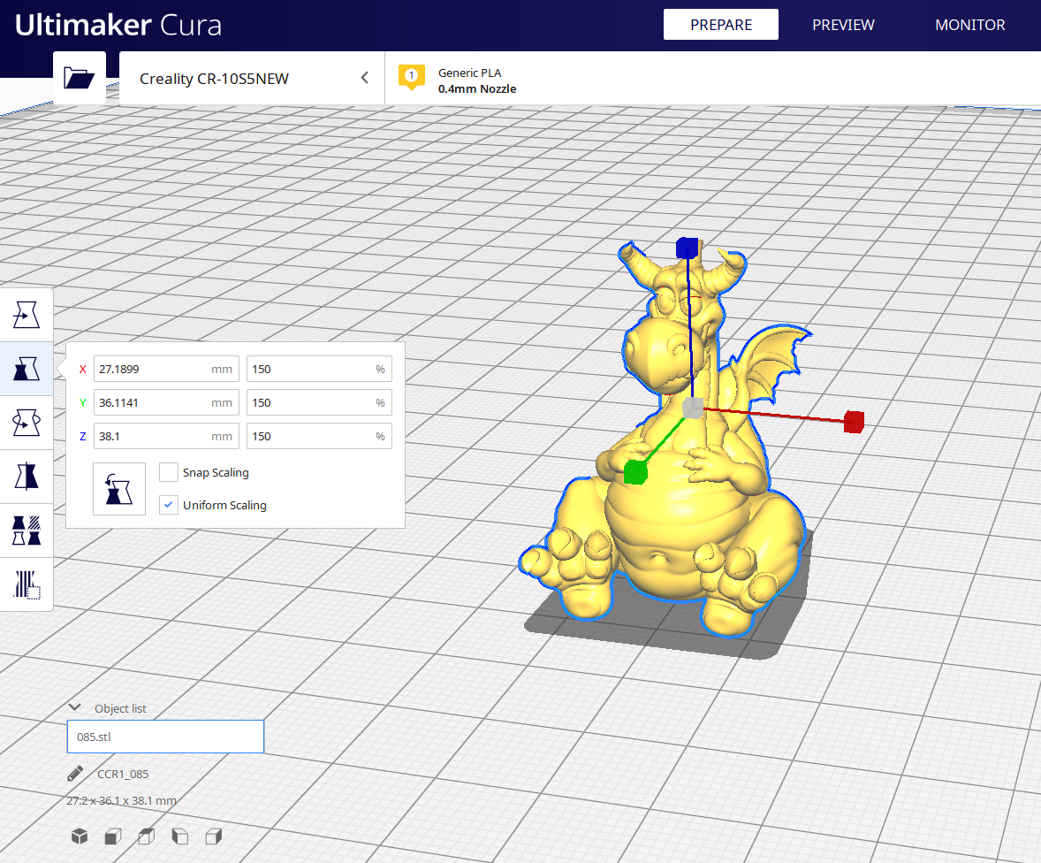Click the CCR1_085 job name
The image size is (1041, 863).
123,774
